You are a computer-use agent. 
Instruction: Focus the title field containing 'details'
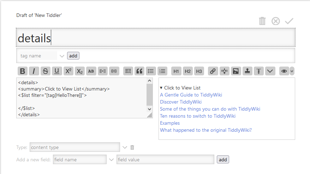[156, 37]
